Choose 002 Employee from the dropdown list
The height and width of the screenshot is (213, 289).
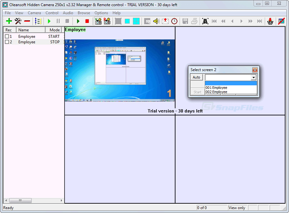tap(231, 92)
